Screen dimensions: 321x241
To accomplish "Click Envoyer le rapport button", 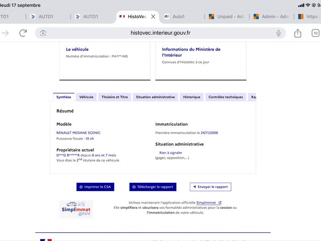I will 210,187.
